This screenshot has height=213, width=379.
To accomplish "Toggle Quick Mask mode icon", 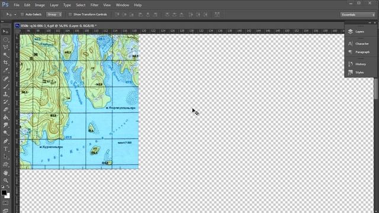I will (5, 203).
